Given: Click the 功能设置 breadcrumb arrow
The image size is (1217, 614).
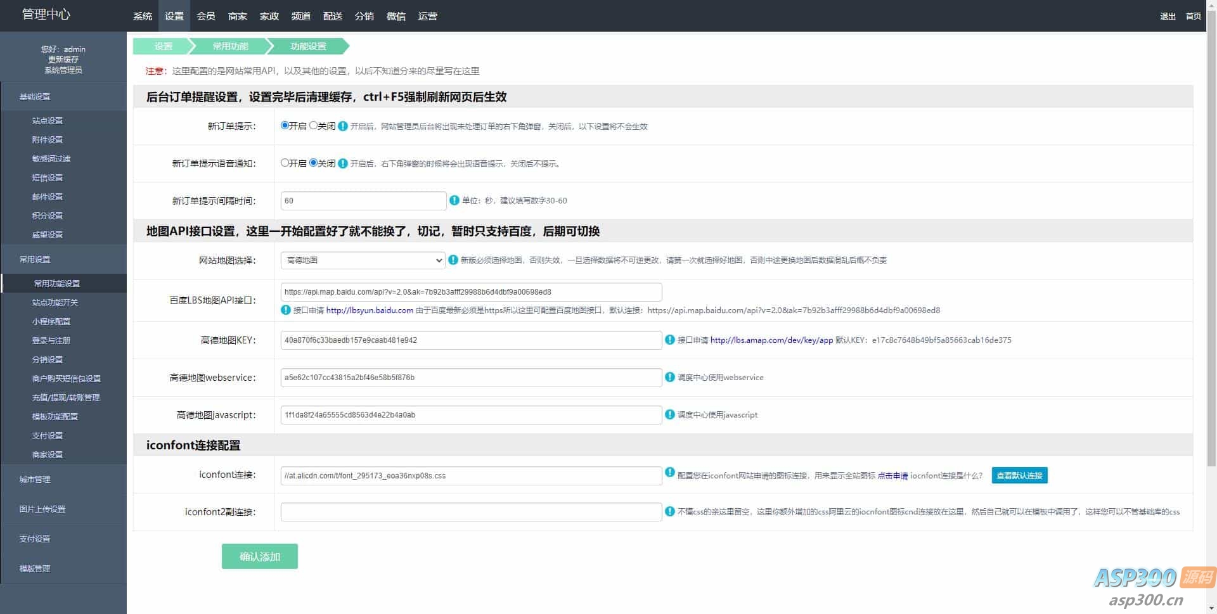Looking at the screenshot, I should click(x=307, y=46).
